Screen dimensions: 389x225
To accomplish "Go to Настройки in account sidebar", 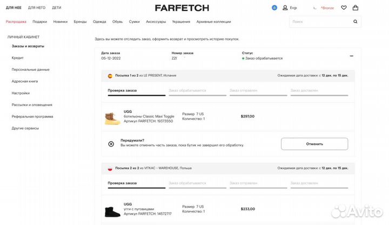I will coord(21,92).
